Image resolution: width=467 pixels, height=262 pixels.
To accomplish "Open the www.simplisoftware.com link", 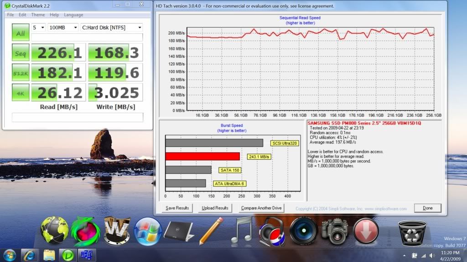I will pyautogui.click(x=385, y=209).
